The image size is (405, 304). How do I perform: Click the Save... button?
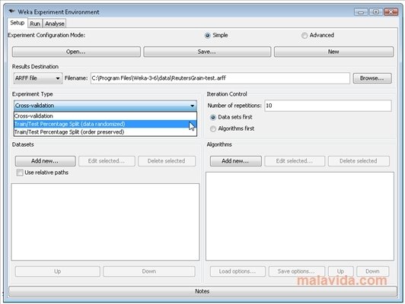click(207, 52)
